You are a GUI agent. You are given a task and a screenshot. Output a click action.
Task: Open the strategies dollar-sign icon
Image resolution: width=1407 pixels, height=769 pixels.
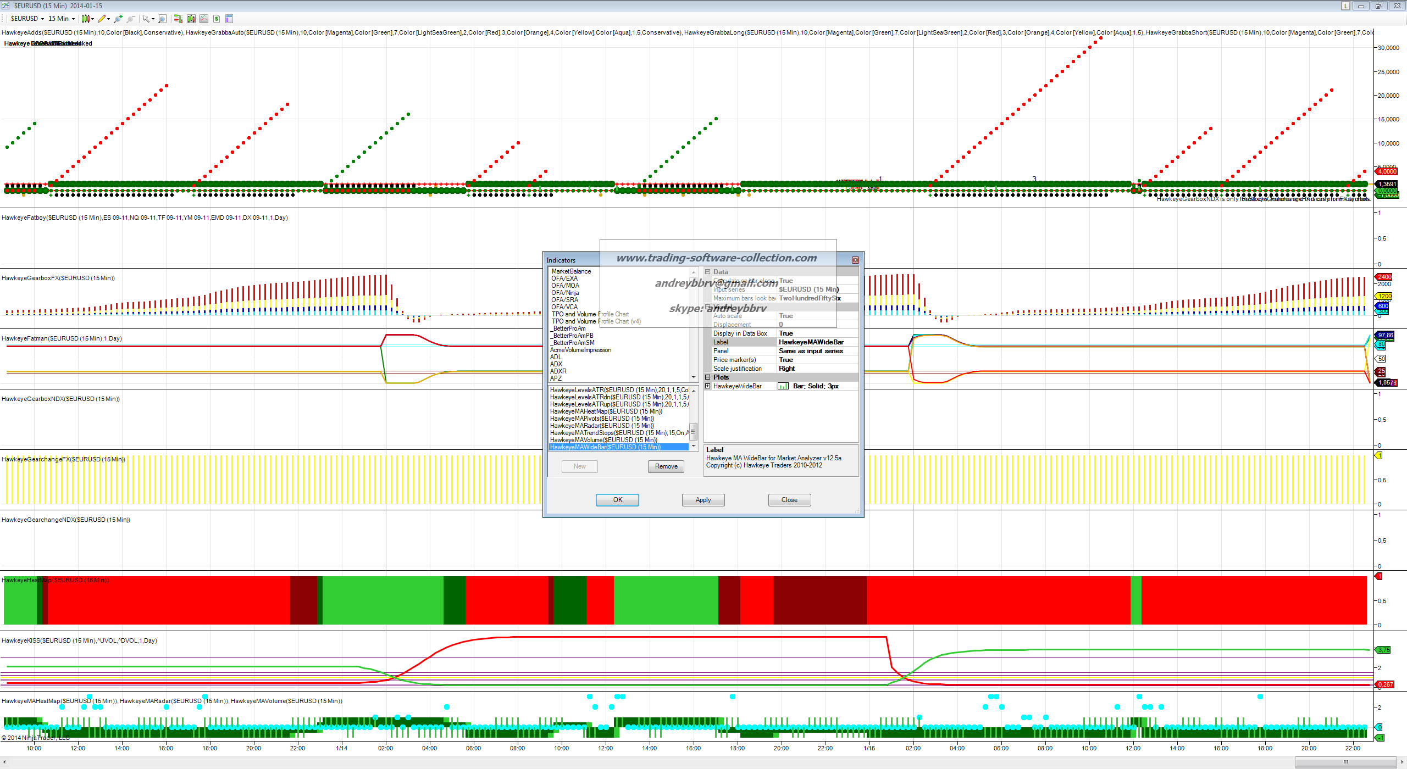(x=217, y=19)
